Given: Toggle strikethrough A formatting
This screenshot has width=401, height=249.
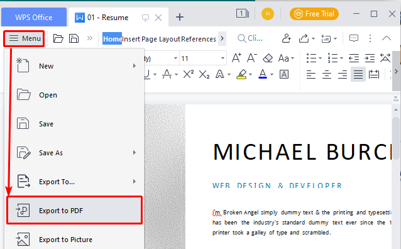Looking at the screenshot, I should tap(167, 74).
